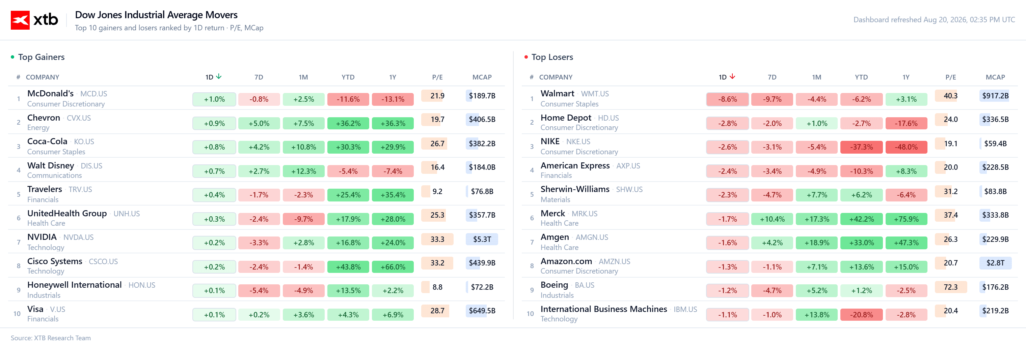Click the green Top Gainers bullet
Viewport: 1026px width, 347px height.
pyautogui.click(x=12, y=57)
